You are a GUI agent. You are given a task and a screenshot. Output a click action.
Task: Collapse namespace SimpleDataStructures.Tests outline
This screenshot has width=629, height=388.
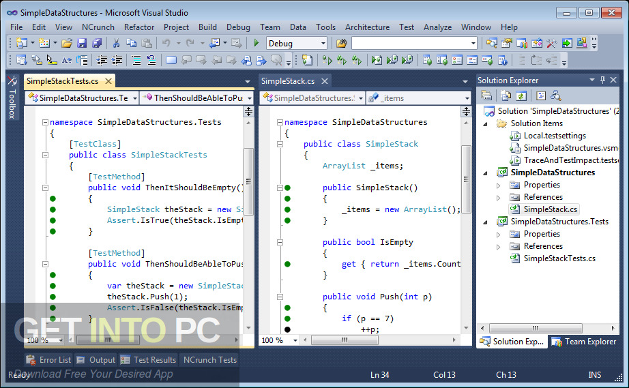[45, 122]
